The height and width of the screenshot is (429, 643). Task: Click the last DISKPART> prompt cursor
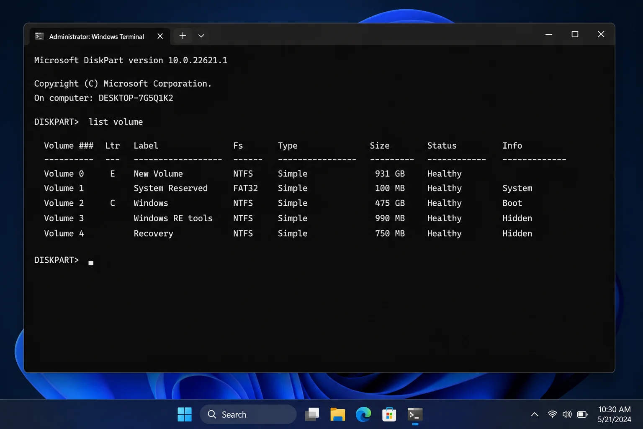91,263
